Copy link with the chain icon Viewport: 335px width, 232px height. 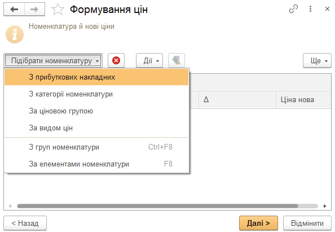tap(293, 9)
